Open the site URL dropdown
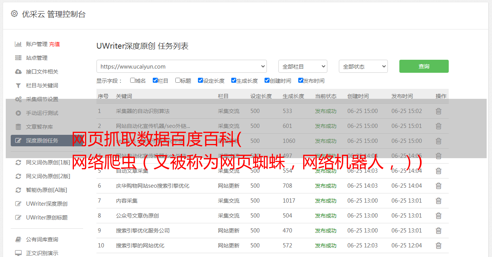 (x=181, y=66)
